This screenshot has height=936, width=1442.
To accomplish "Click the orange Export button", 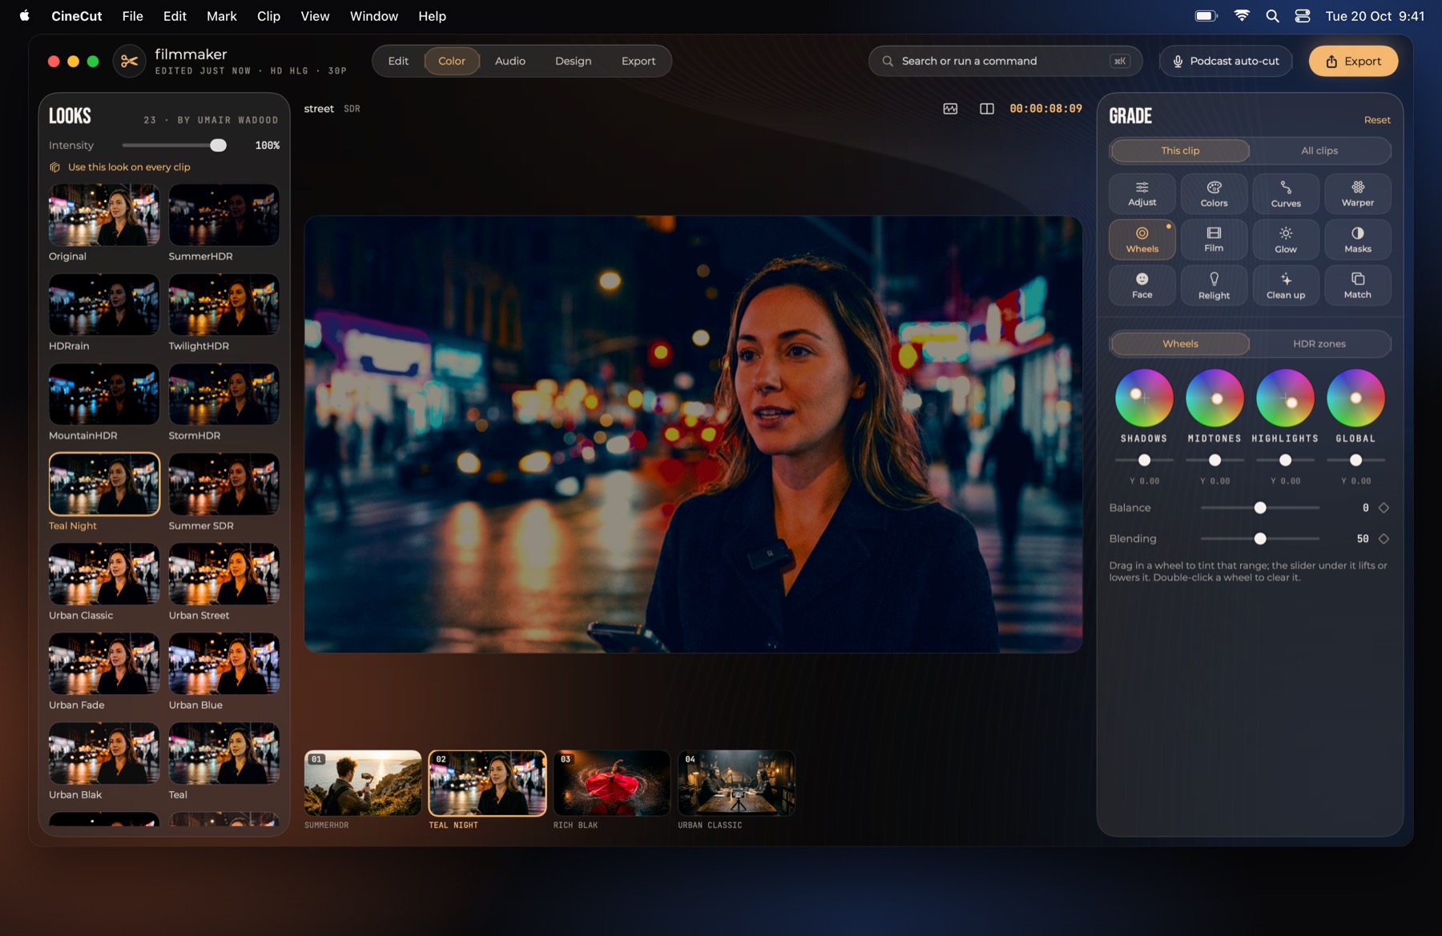I will point(1353,61).
